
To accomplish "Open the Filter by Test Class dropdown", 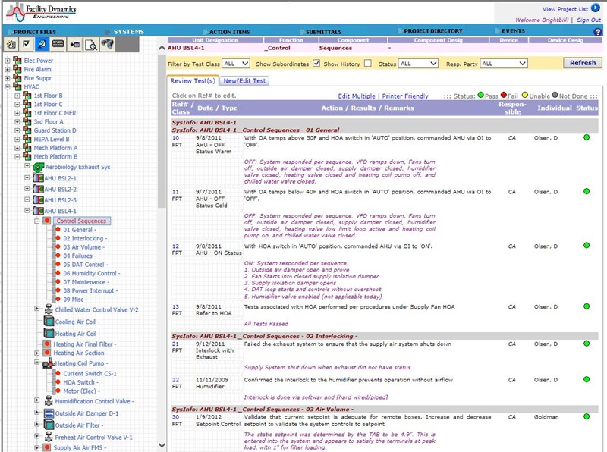I will (236, 64).
